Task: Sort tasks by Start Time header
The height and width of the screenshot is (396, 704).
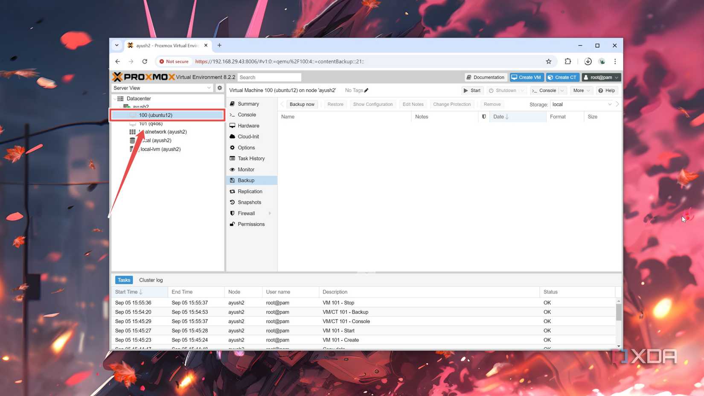Action: [x=140, y=292]
